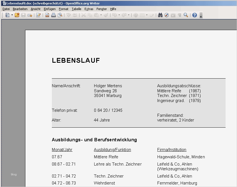Image resolution: width=237 pixels, height=187 pixels.
Task: Expand the New document dropdown arrow
Action: [x=12, y=15]
